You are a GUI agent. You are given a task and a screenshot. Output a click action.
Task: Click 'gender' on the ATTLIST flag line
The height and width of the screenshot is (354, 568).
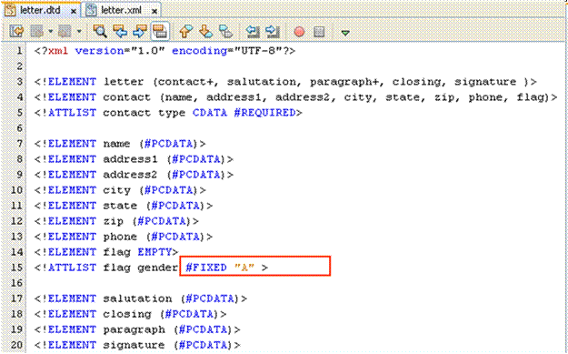pos(158,268)
